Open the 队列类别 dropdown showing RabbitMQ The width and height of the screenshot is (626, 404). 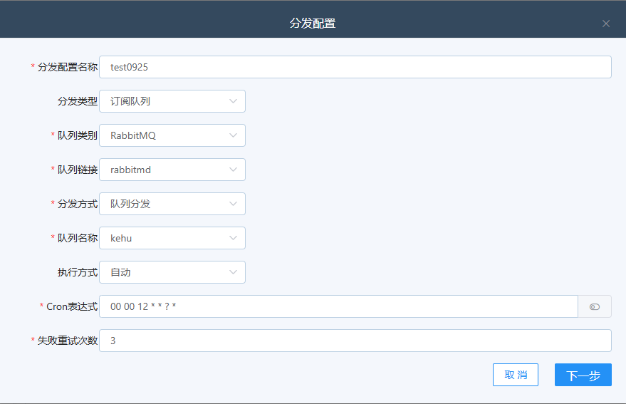172,135
